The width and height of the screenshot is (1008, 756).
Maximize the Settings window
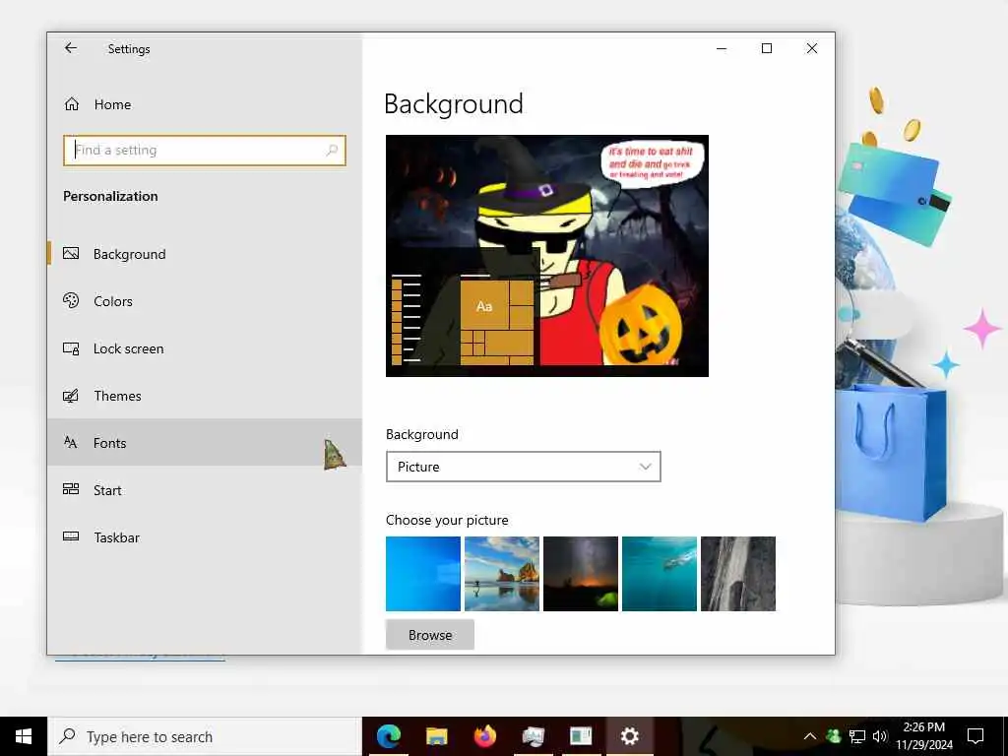766,48
